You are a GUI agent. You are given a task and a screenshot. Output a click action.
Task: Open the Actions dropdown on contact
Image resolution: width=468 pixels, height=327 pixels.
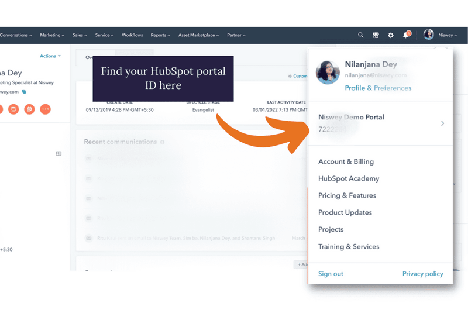tap(50, 56)
